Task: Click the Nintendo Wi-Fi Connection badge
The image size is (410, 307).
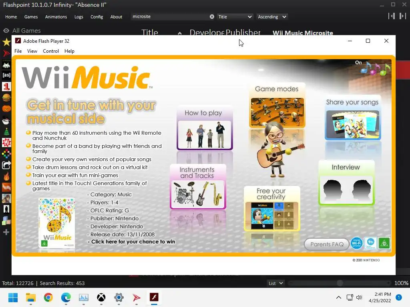Action: pyautogui.click(x=356, y=243)
